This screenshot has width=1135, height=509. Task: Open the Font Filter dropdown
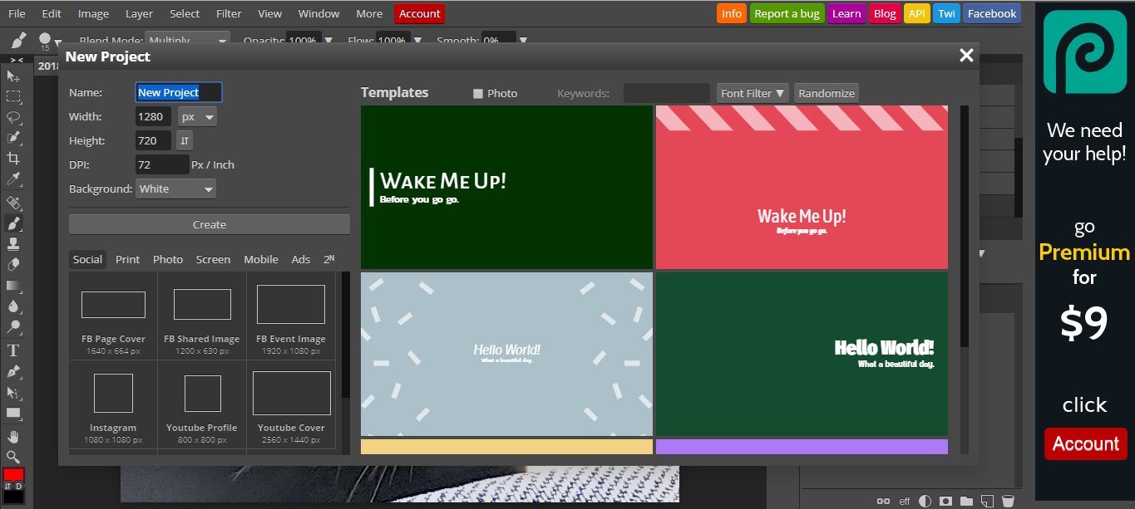(x=753, y=93)
